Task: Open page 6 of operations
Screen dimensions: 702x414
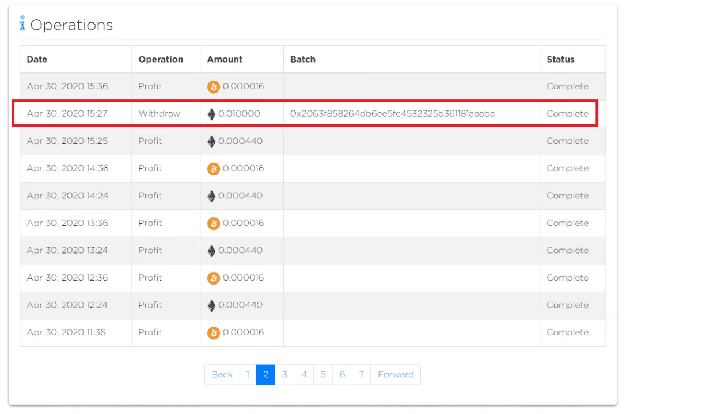Action: click(x=342, y=374)
